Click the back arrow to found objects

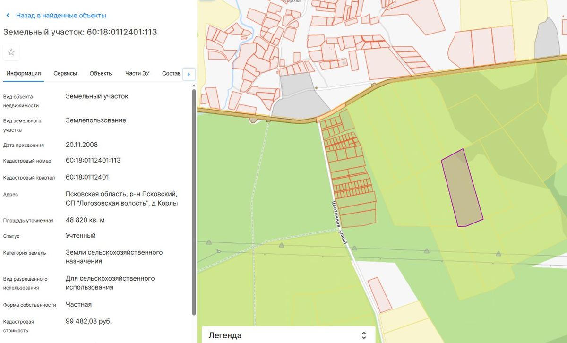8,16
